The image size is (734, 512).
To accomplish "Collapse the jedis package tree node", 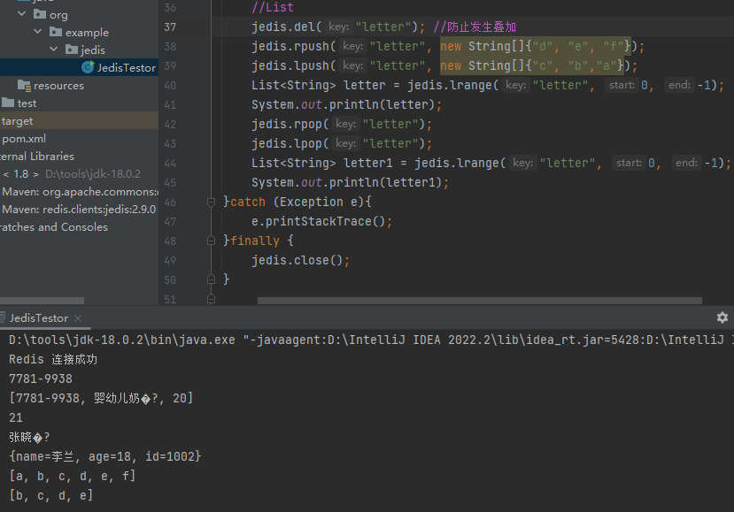I will tap(53, 50).
